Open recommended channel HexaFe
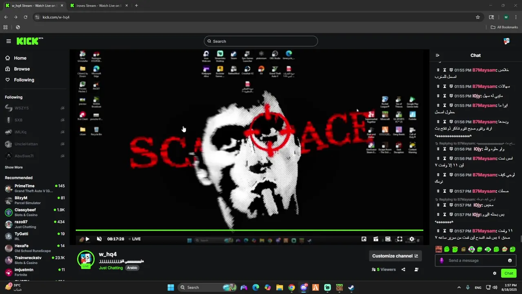Image resolution: width=522 pixels, height=294 pixels. coord(35,248)
